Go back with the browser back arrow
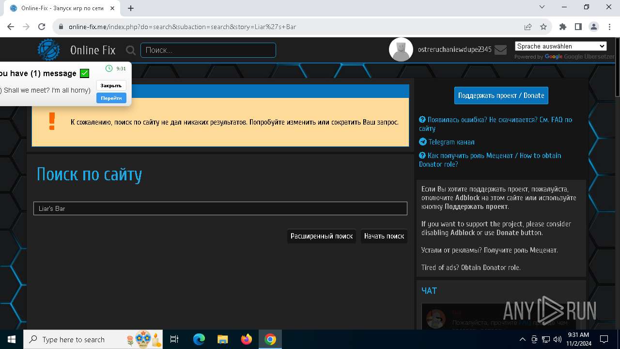Image resolution: width=620 pixels, height=349 pixels. 11,27
